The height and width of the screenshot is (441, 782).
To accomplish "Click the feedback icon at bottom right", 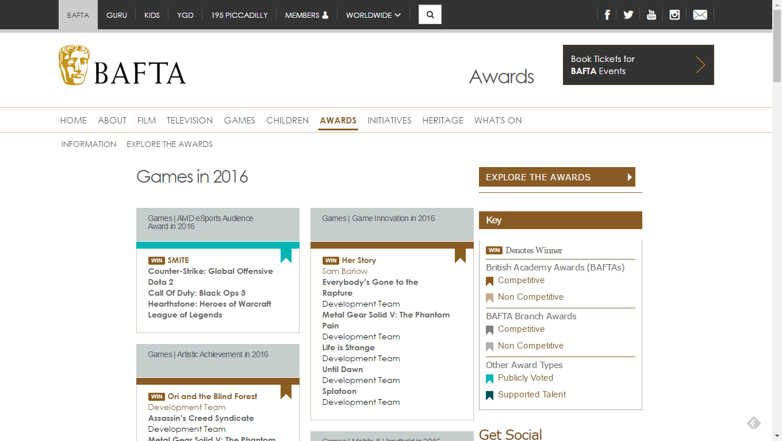I will (753, 423).
